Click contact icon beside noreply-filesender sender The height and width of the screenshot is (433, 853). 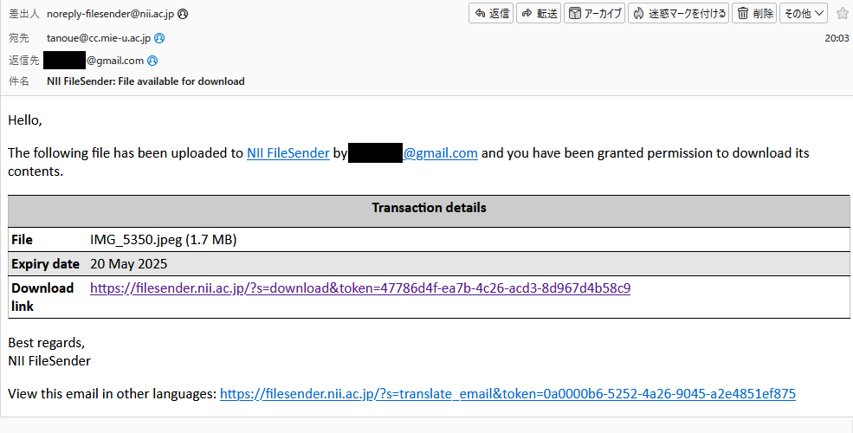click(x=184, y=14)
